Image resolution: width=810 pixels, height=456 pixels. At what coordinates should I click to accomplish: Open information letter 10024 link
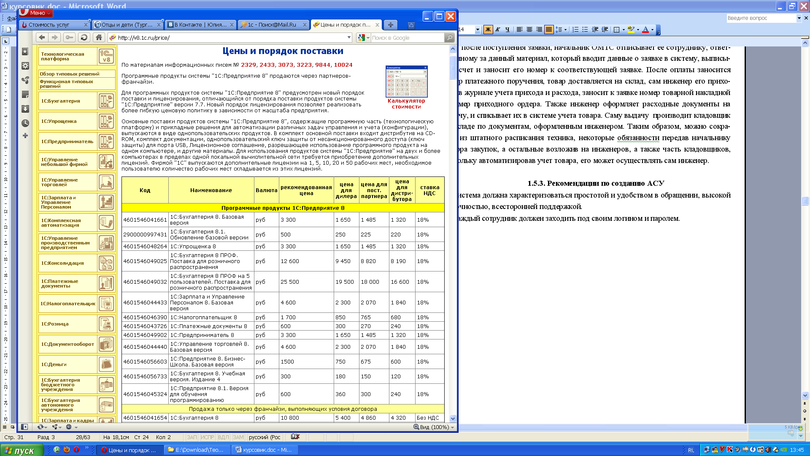click(343, 65)
